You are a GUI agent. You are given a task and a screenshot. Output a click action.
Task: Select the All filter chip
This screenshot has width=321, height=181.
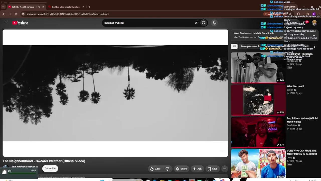click(x=234, y=46)
